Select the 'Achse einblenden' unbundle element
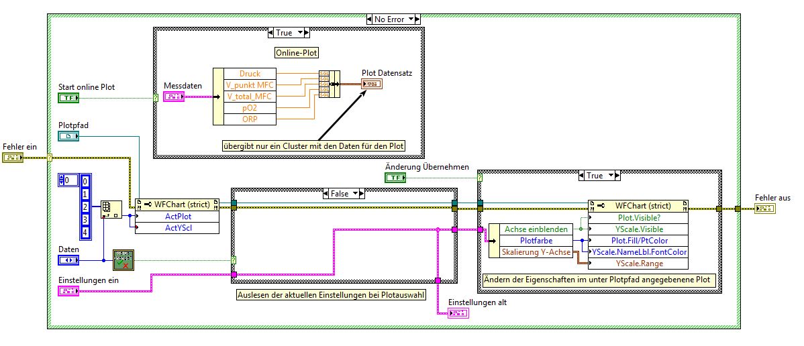This screenshot has width=804, height=346. [536, 229]
